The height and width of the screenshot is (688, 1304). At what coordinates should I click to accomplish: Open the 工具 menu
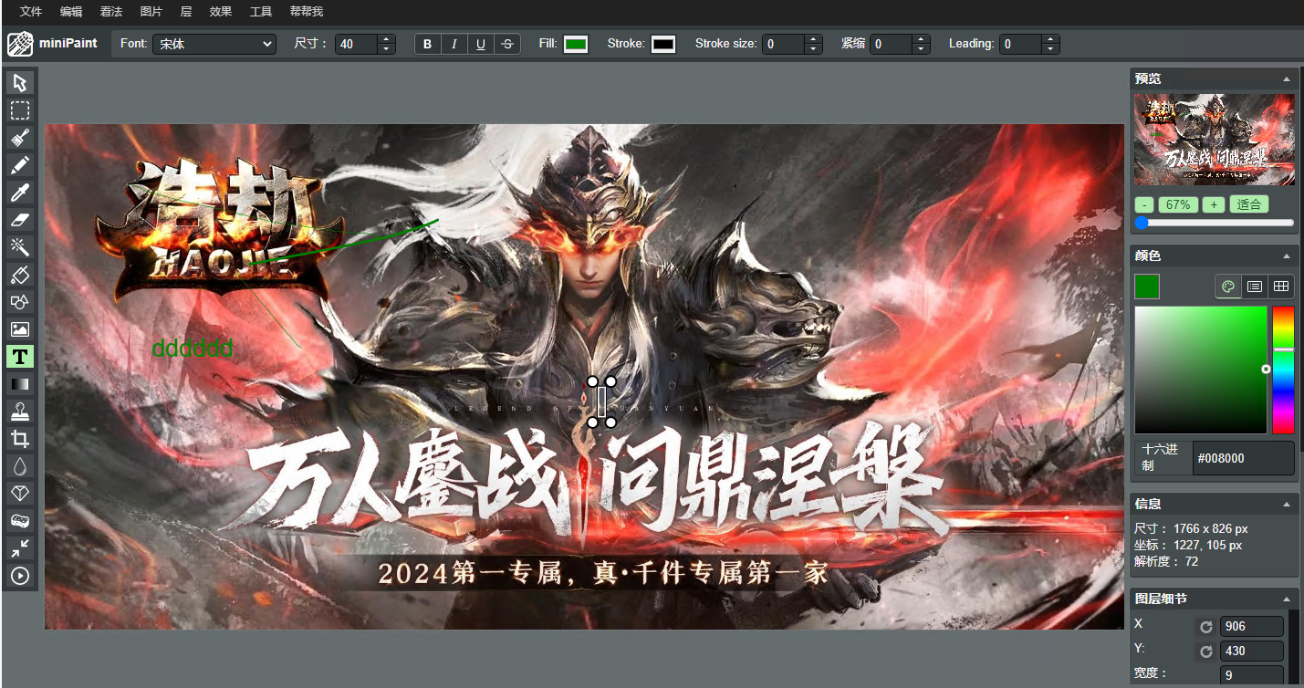261,12
